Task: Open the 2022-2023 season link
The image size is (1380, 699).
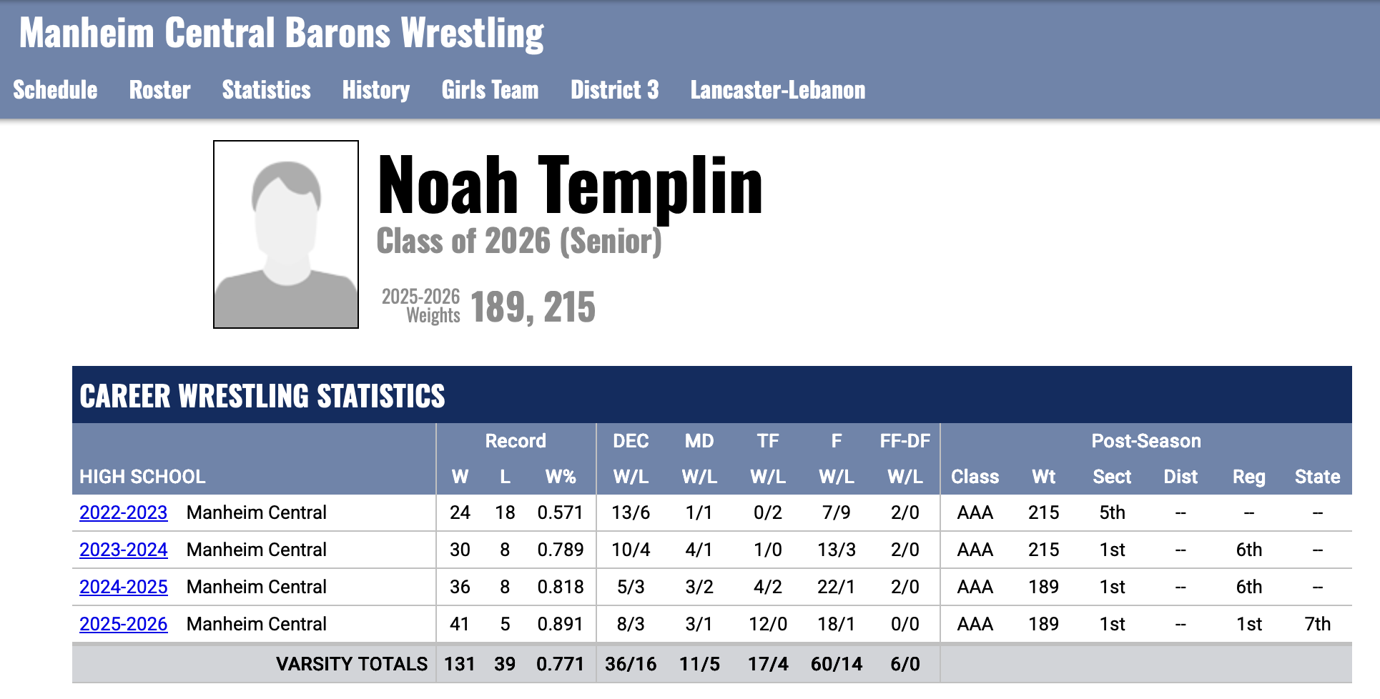Action: pos(123,512)
